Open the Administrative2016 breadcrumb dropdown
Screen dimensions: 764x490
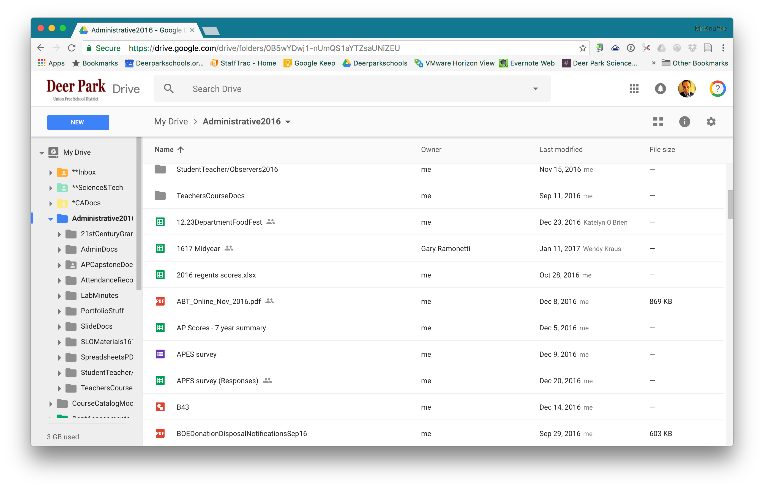click(x=288, y=122)
